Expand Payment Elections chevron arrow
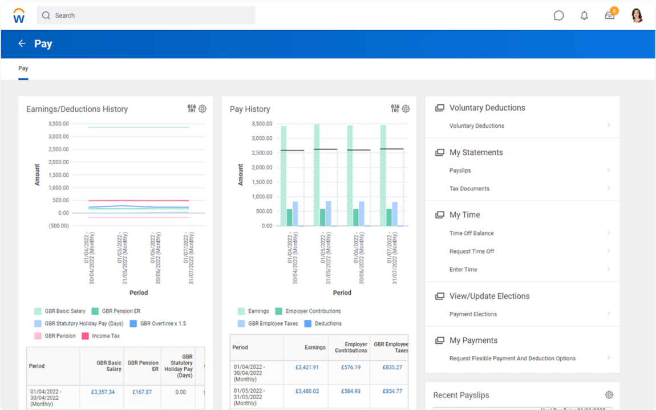656x410 pixels. tap(609, 314)
